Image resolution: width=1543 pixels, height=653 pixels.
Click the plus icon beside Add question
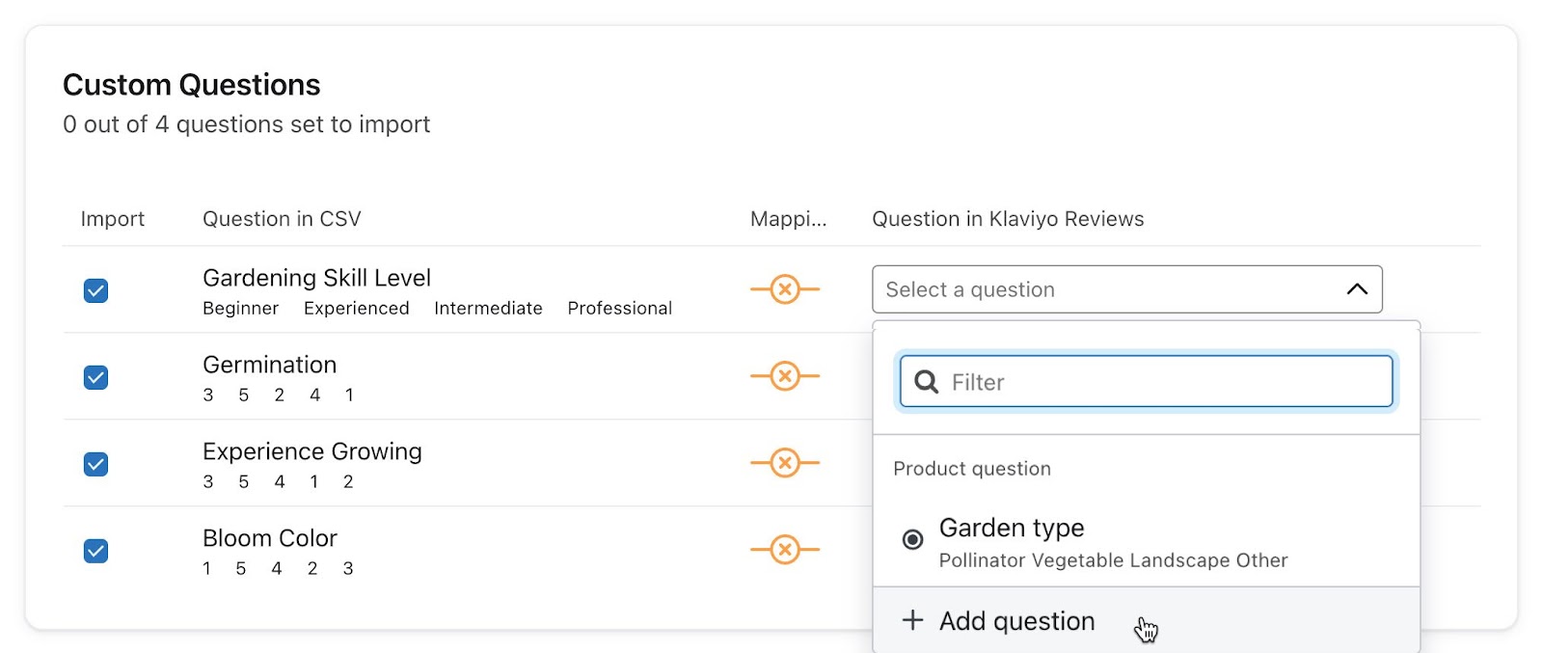pos(912,620)
